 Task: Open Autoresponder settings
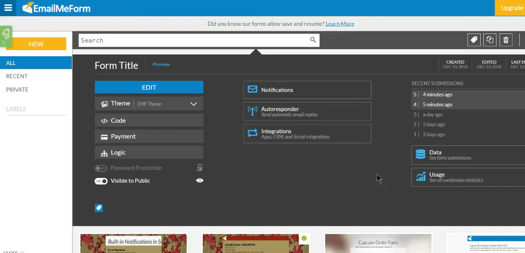pos(308,111)
